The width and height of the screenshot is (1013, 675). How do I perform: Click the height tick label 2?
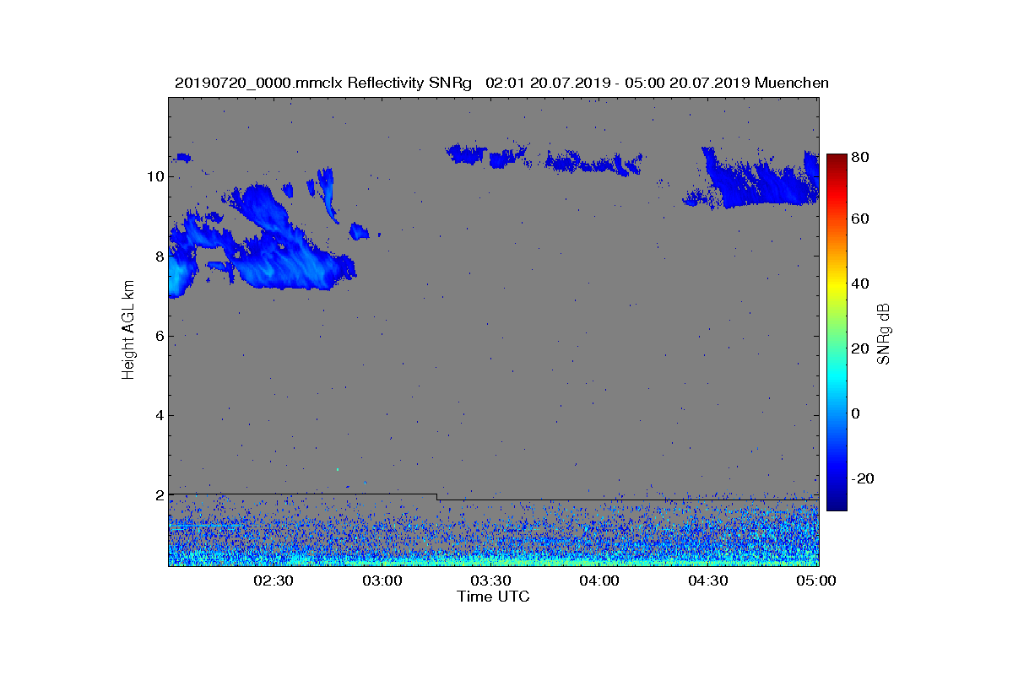tap(159, 494)
